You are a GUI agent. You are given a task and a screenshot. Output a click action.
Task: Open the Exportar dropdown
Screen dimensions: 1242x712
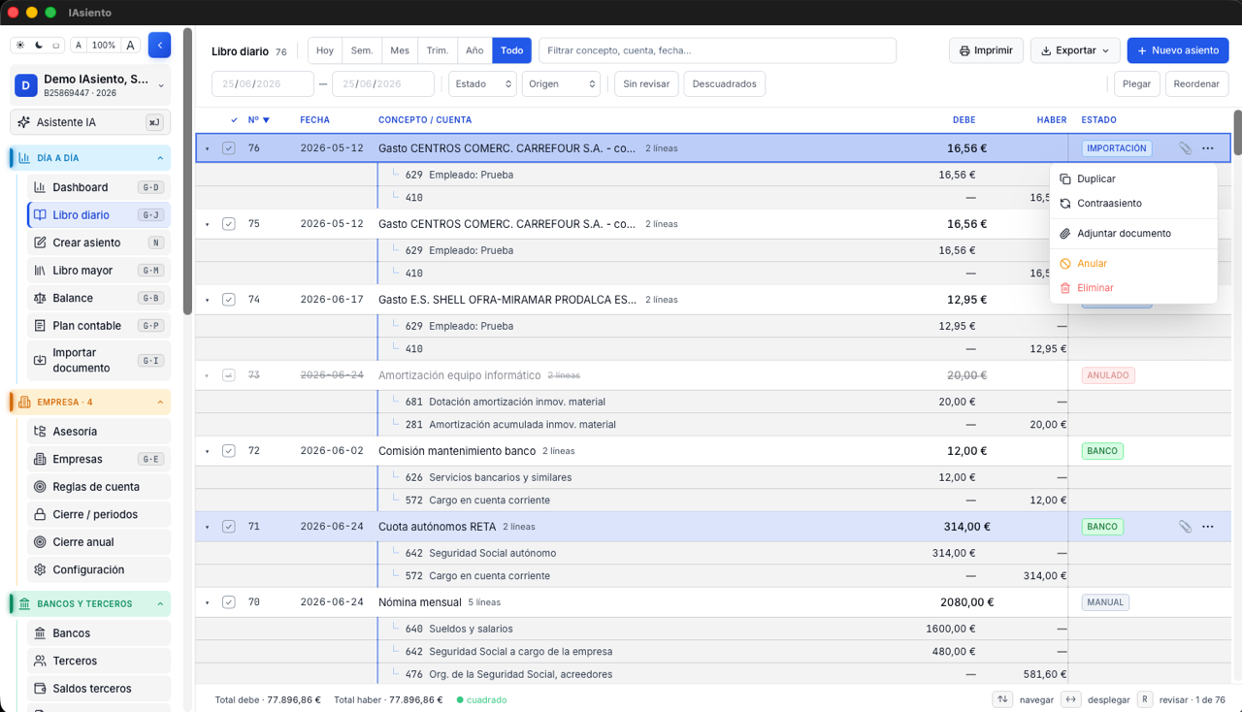pyautogui.click(x=1075, y=50)
